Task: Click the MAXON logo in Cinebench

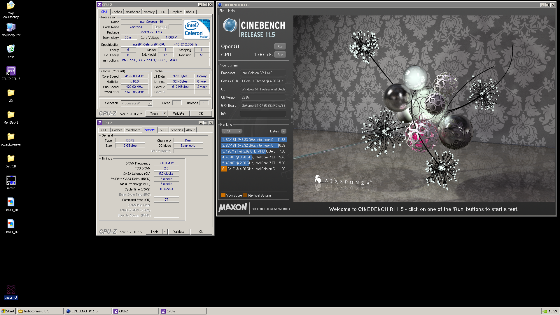Action: coord(233,208)
